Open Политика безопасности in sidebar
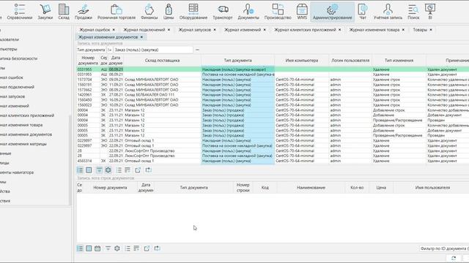Screen dimensions: 469x263 tap(18, 58)
